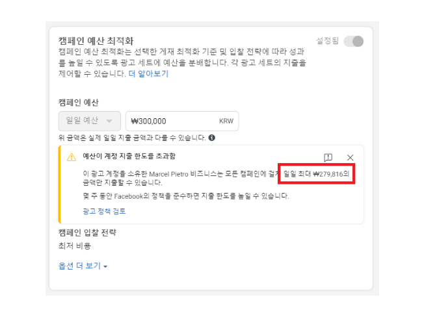The width and height of the screenshot is (424, 317).
Task: Click the KRW currency label in budget field
Action: point(226,121)
